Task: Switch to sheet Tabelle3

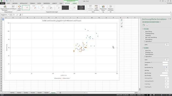Action: (26, 93)
